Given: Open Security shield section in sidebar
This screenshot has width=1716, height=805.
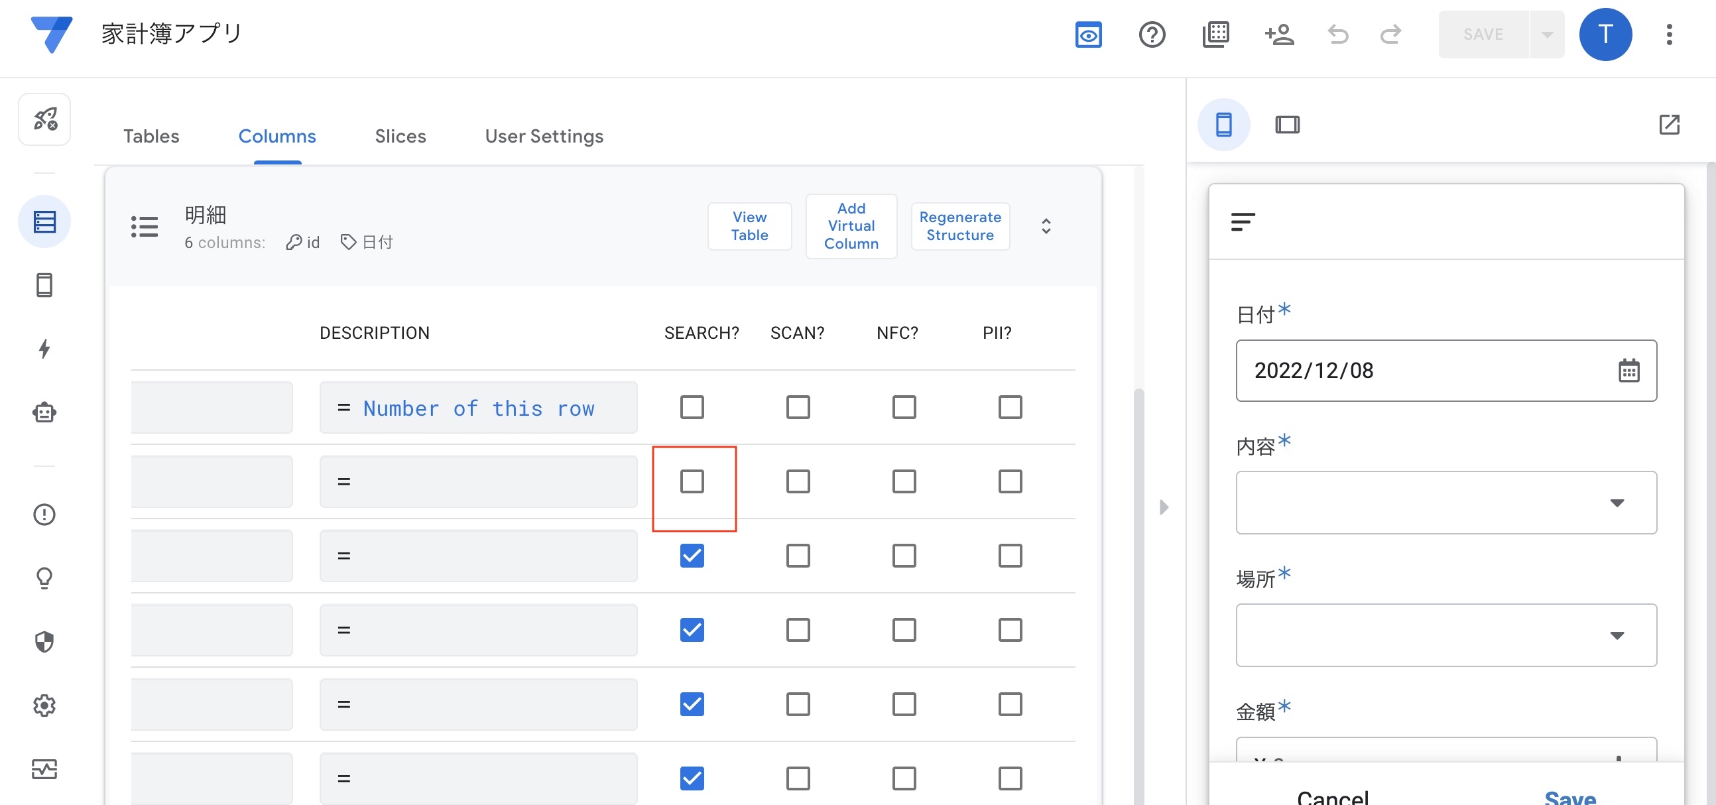Looking at the screenshot, I should 44,641.
